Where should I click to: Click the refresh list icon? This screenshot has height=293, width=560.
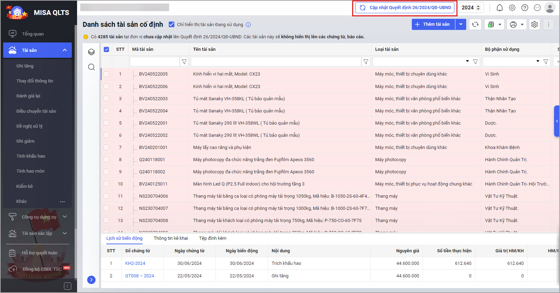(x=475, y=24)
